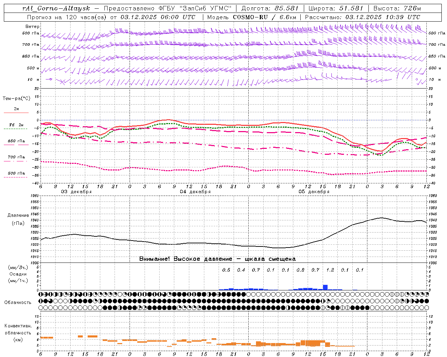447x357 pixels.
Task: Click the forecast start time 03.12.2025 06:00 UTC
Action: pos(158,17)
